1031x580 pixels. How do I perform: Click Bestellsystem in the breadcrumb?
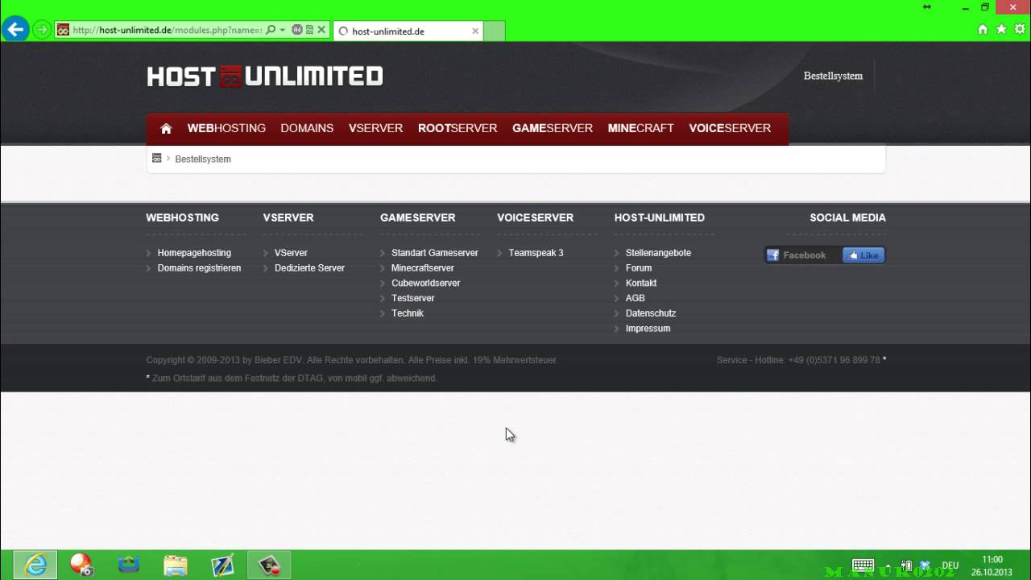pos(203,159)
